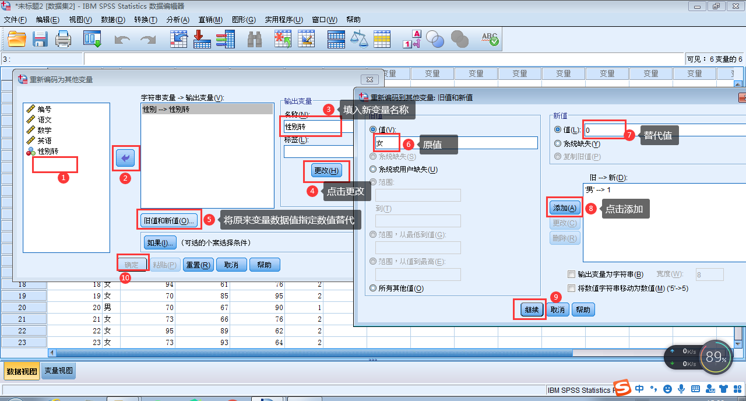Click the Go to case toolbar icon
This screenshot has width=746, height=401.
[x=178, y=39]
